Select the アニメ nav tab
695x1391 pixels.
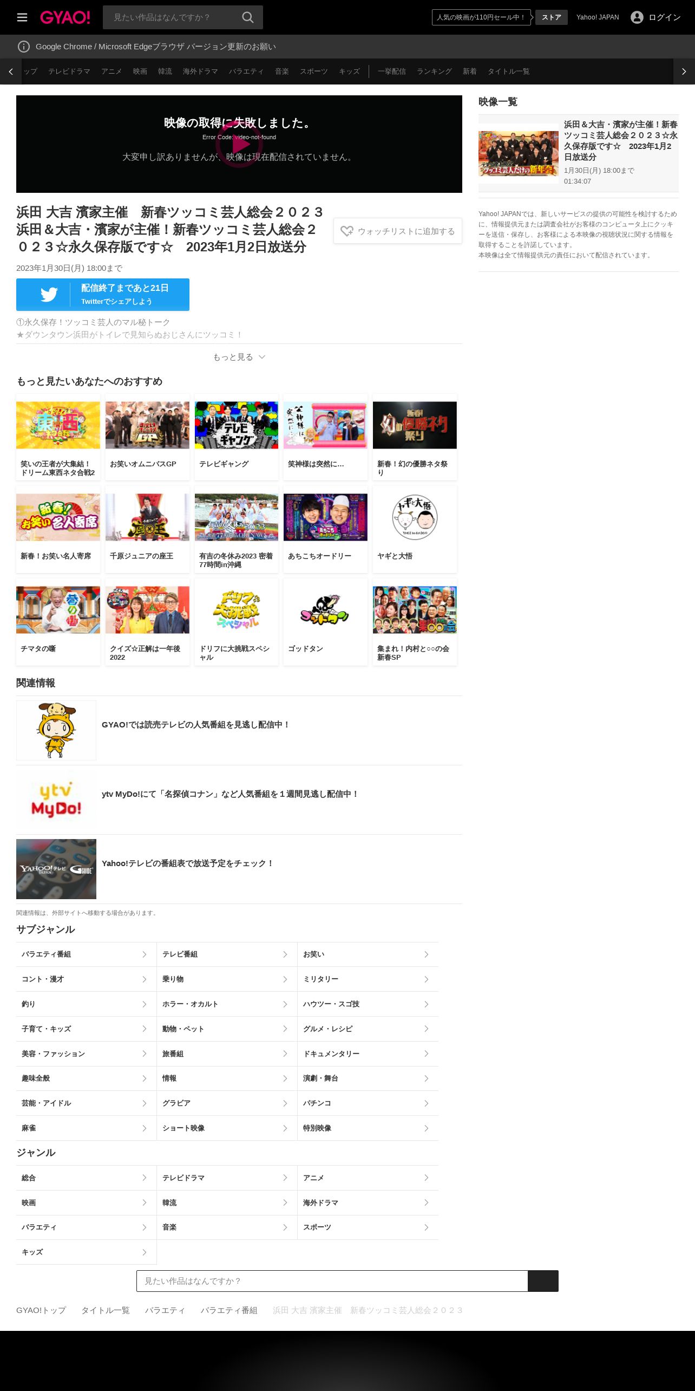pos(112,71)
